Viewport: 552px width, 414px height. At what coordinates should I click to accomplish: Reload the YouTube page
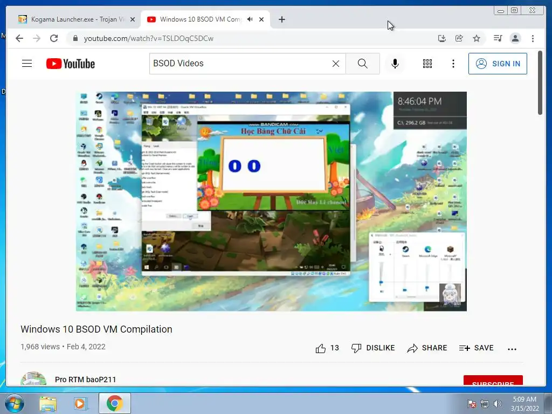click(54, 38)
